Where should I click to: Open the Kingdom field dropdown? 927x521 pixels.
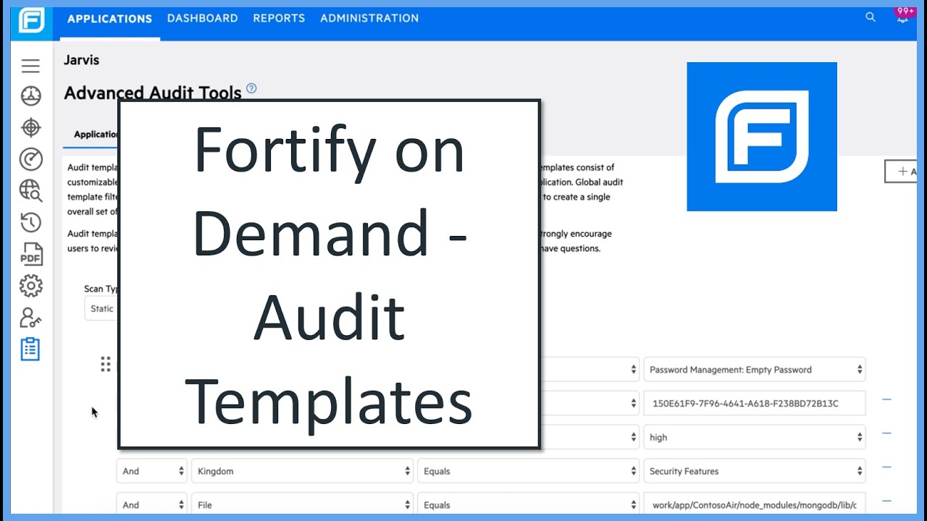pos(302,471)
